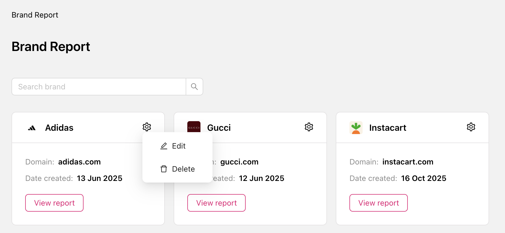Click the instacart.com domain text
The width and height of the screenshot is (505, 233).
click(408, 162)
